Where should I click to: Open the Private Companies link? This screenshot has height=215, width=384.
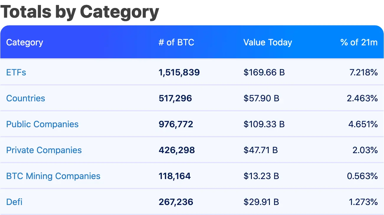(x=44, y=150)
